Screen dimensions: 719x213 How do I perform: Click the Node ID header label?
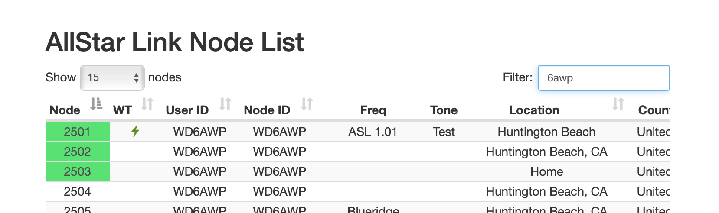[267, 110]
